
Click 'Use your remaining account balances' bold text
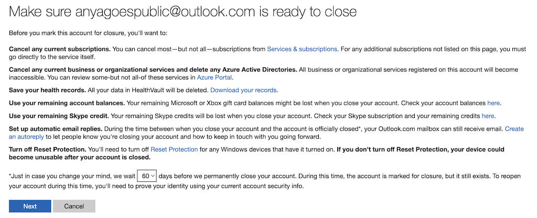(68, 103)
